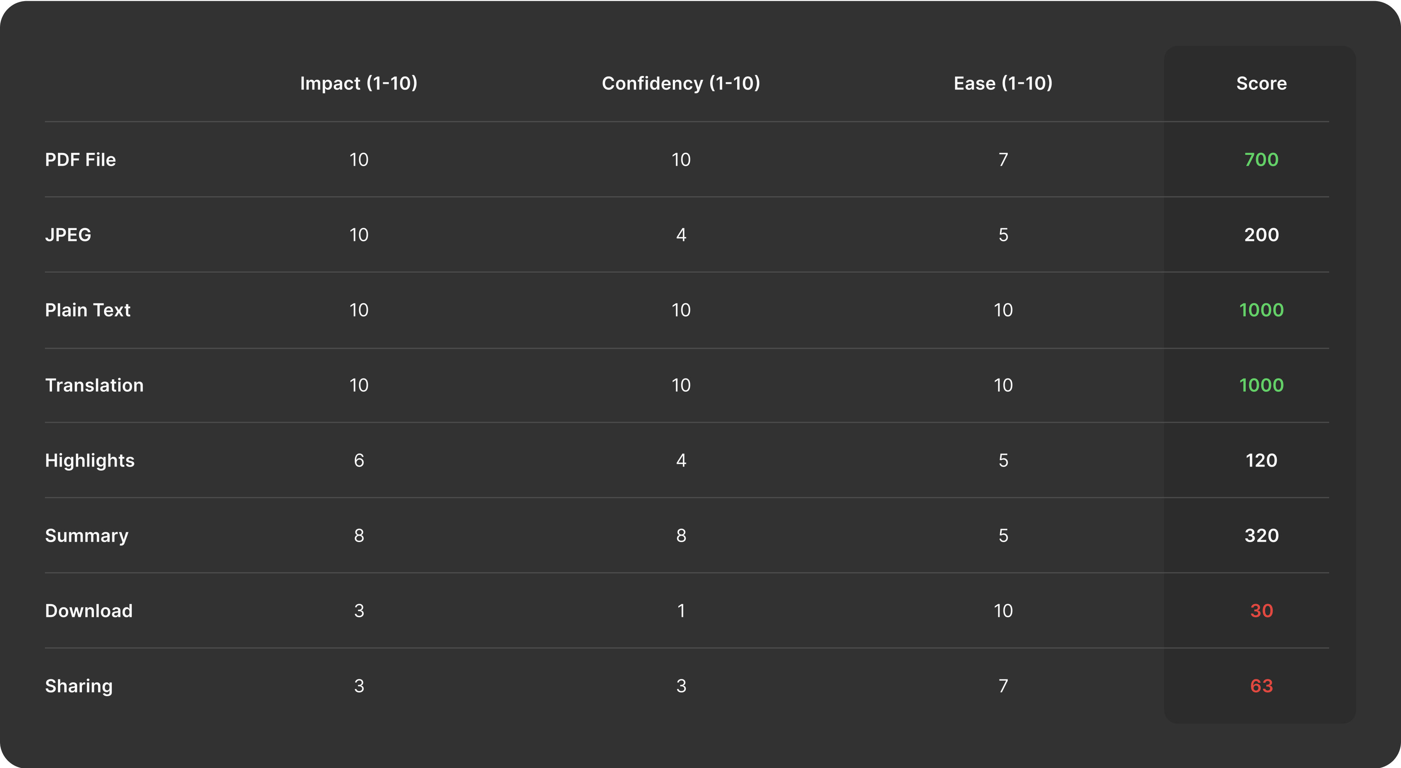Click the Impact value 6 in Highlights row
This screenshot has width=1401, height=768.
pos(359,461)
